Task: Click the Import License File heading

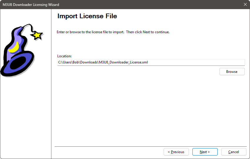Action: 87,16
